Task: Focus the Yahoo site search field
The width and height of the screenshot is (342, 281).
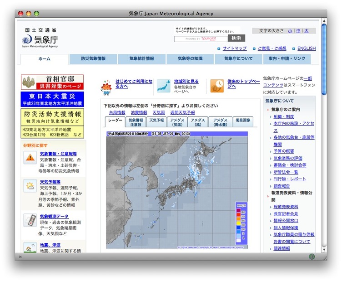Action: click(201, 39)
